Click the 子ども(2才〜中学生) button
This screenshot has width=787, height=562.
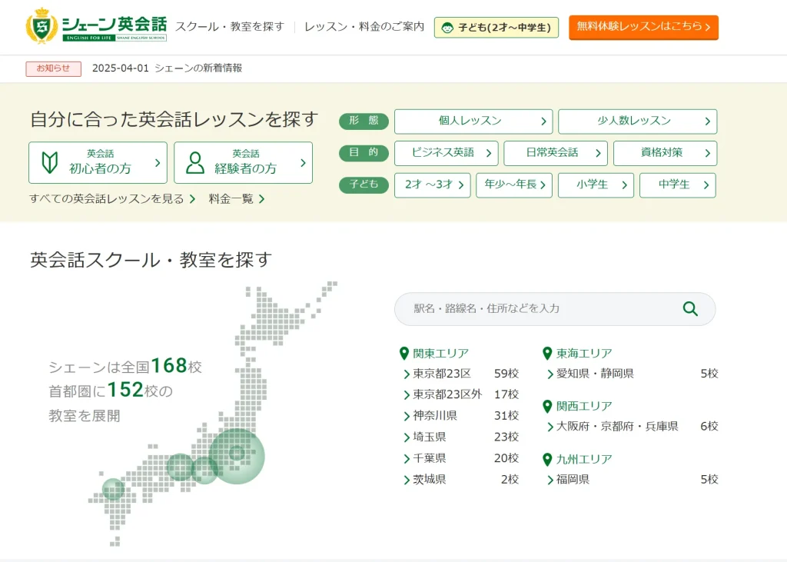pos(496,28)
